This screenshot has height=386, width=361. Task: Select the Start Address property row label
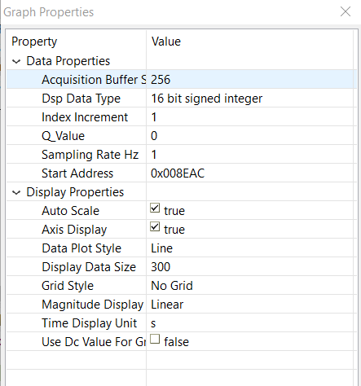click(77, 173)
